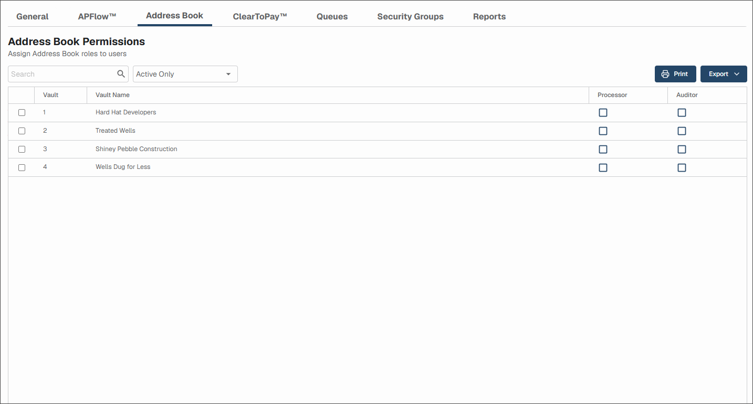The width and height of the screenshot is (753, 404).
Task: Switch to Security Groups tab
Action: click(x=410, y=16)
